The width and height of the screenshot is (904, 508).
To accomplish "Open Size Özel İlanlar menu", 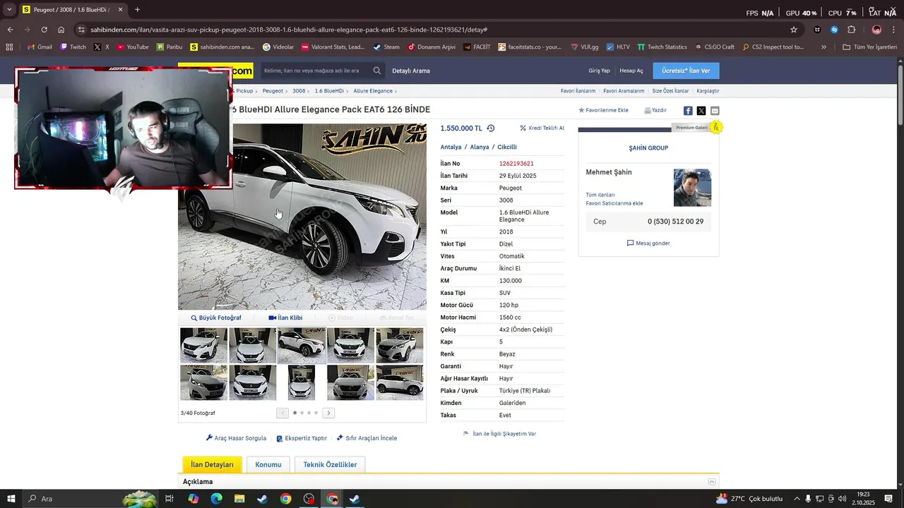I will pos(670,91).
